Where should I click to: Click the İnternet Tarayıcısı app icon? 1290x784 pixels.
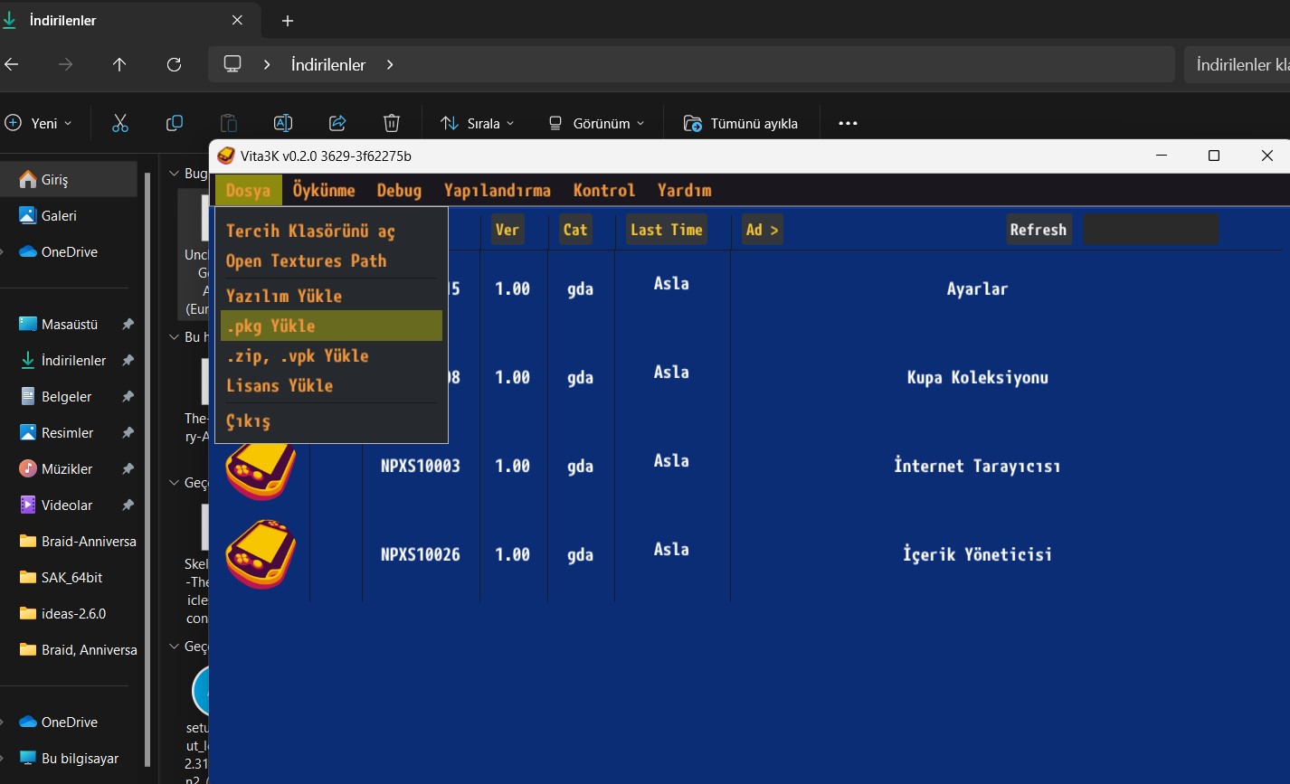[x=261, y=468]
